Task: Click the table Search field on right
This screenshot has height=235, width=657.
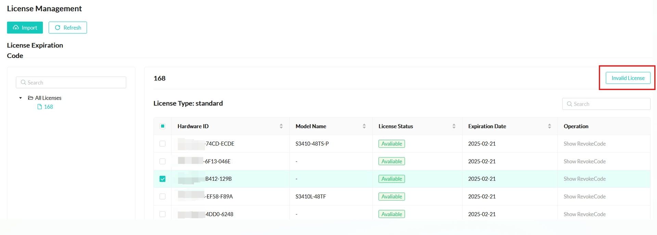Action: [x=606, y=104]
